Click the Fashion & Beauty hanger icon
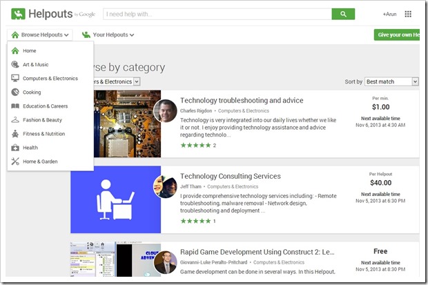Viewport: 428px width, 285px height. click(15, 120)
